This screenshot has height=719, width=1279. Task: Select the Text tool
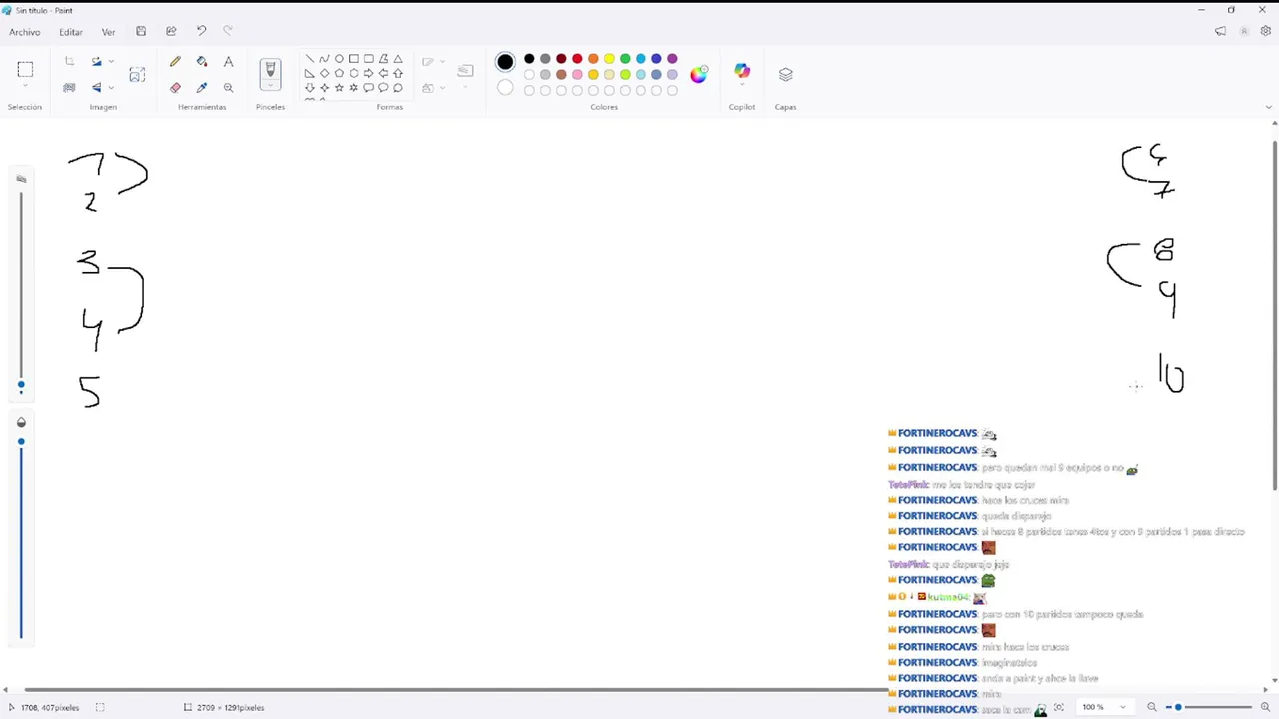pyautogui.click(x=228, y=62)
